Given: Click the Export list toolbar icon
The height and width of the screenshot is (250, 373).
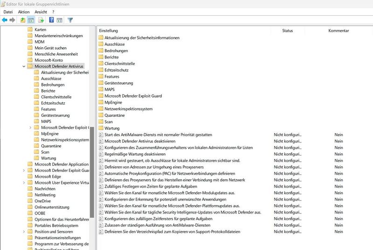Looking at the screenshot, I should point(41,20).
